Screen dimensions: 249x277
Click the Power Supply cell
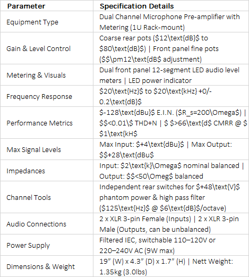point(47,245)
